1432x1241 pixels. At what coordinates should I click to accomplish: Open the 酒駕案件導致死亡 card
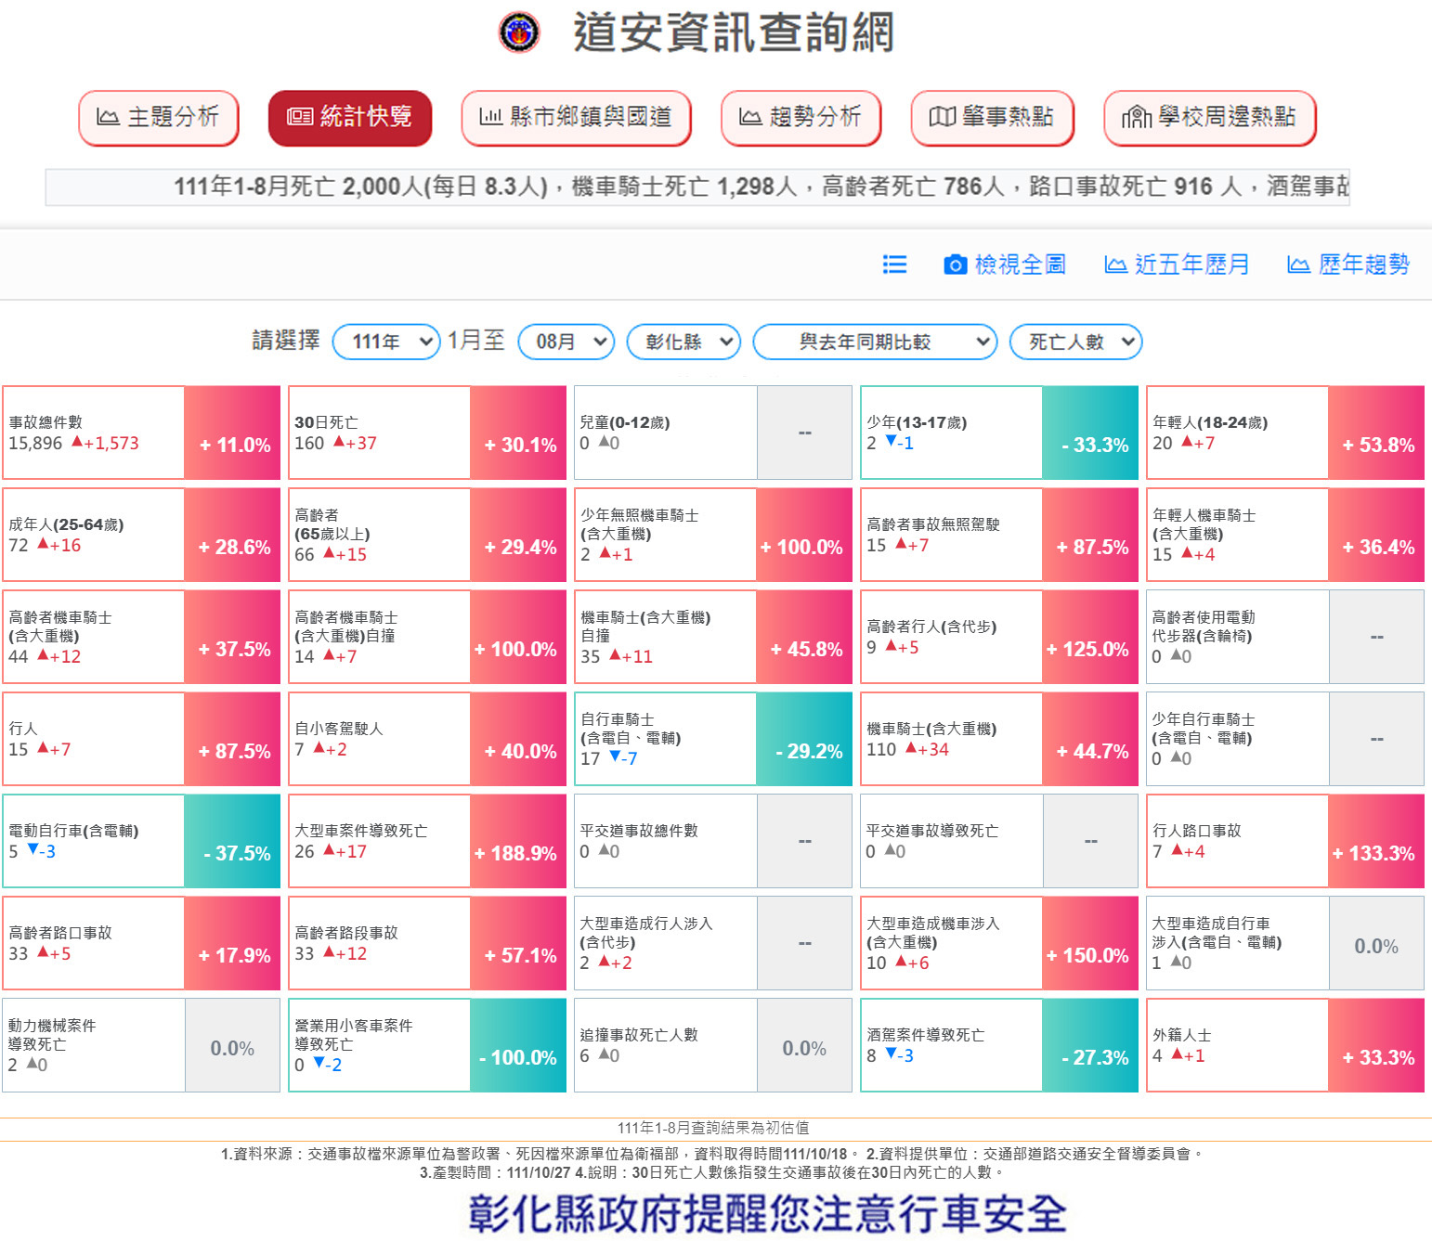click(x=951, y=1045)
